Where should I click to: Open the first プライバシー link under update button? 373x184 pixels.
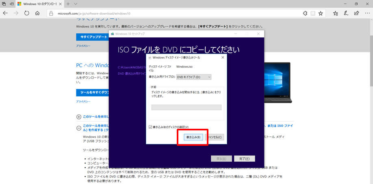point(83,45)
